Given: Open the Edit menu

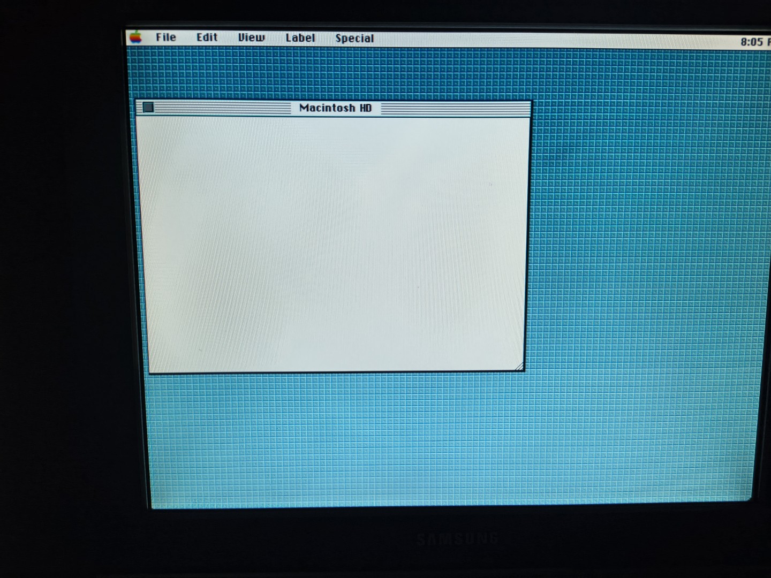Looking at the screenshot, I should 207,37.
